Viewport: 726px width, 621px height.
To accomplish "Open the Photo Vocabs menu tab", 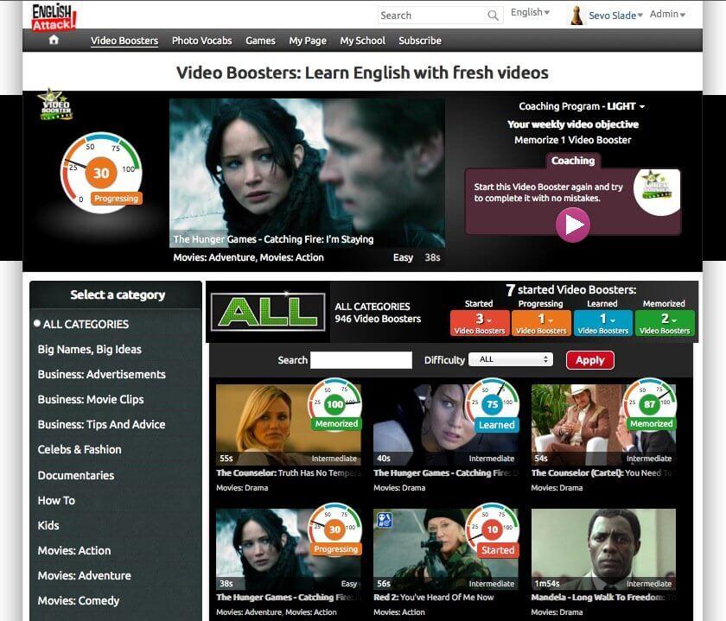I will 202,41.
